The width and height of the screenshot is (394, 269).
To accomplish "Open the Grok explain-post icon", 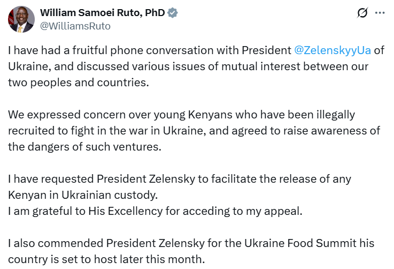I will coord(362,13).
